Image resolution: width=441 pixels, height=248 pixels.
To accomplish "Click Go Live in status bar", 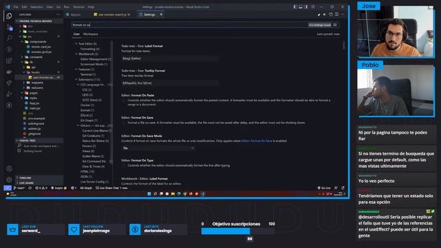I will tap(324, 188).
